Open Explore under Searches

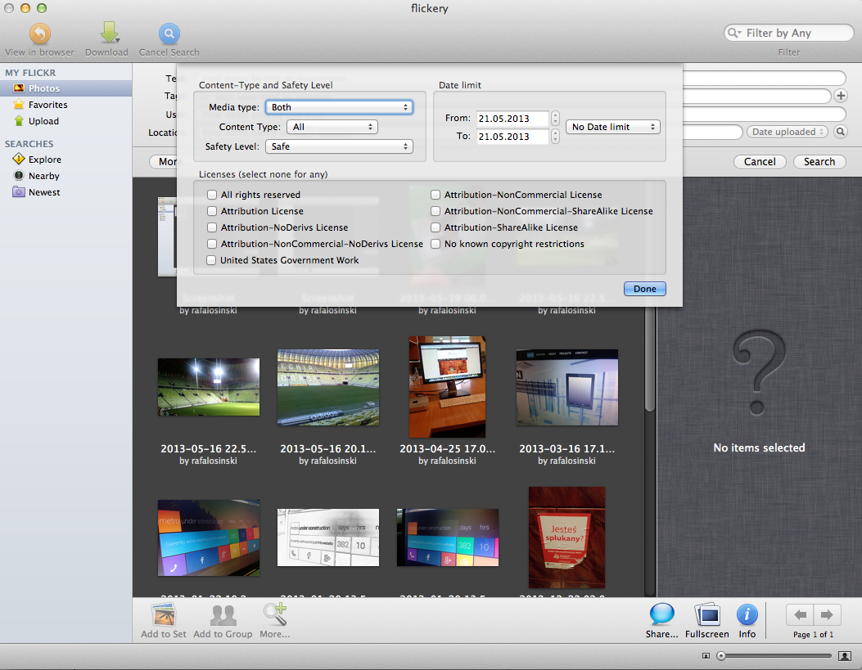[44, 160]
